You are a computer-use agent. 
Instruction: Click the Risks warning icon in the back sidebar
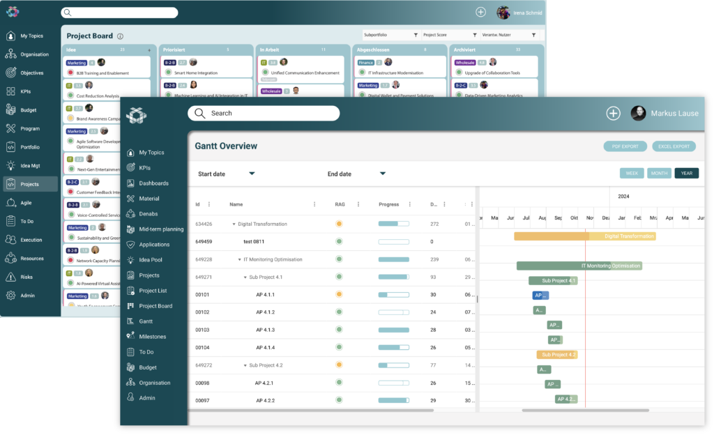tap(10, 277)
